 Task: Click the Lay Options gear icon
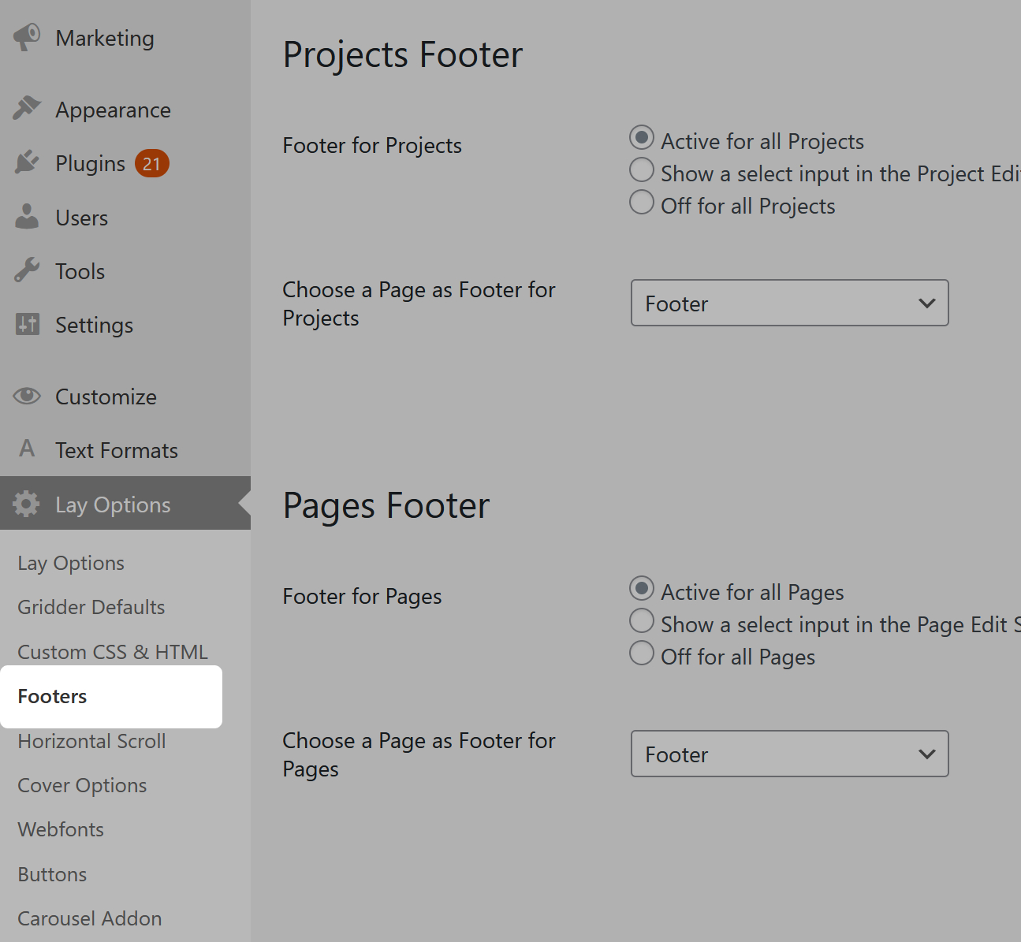(26, 504)
